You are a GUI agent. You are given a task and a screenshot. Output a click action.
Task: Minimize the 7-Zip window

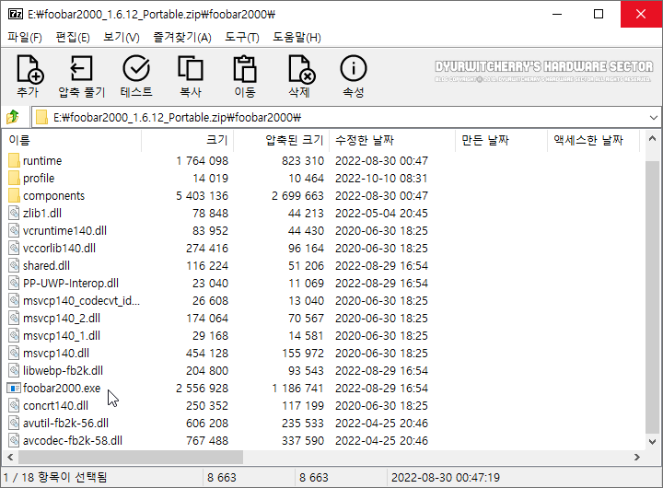click(557, 14)
